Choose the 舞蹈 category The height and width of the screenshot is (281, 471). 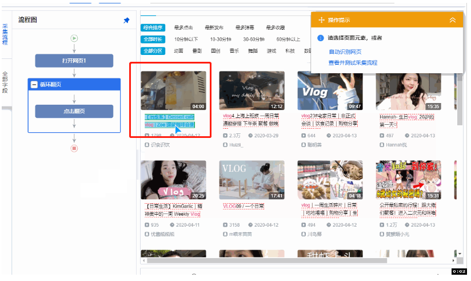[253, 51]
